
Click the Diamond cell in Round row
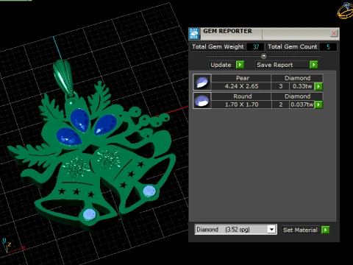tap(297, 96)
